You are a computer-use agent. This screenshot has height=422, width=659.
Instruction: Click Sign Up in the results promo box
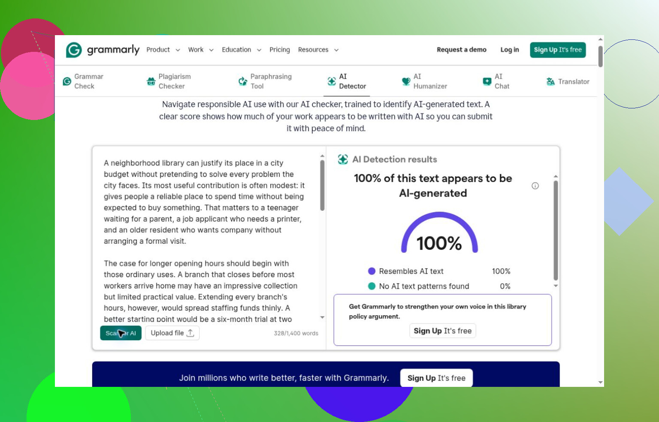coord(443,331)
